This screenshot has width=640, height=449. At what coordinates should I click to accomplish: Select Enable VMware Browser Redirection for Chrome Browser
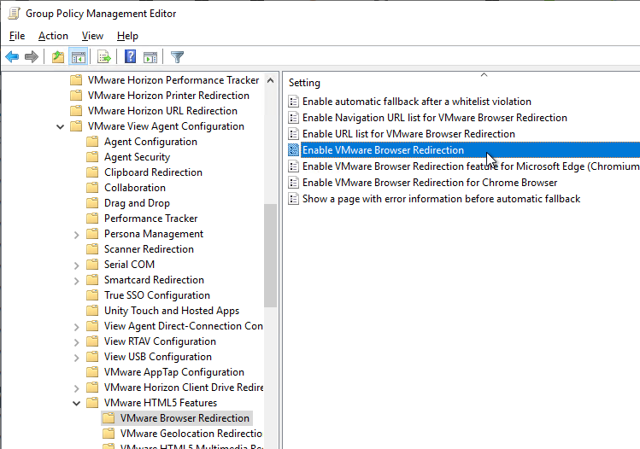click(x=430, y=183)
